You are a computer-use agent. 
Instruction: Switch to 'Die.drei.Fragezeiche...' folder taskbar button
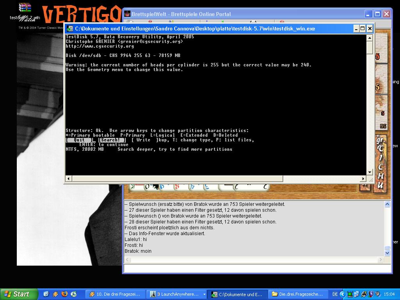(298, 294)
